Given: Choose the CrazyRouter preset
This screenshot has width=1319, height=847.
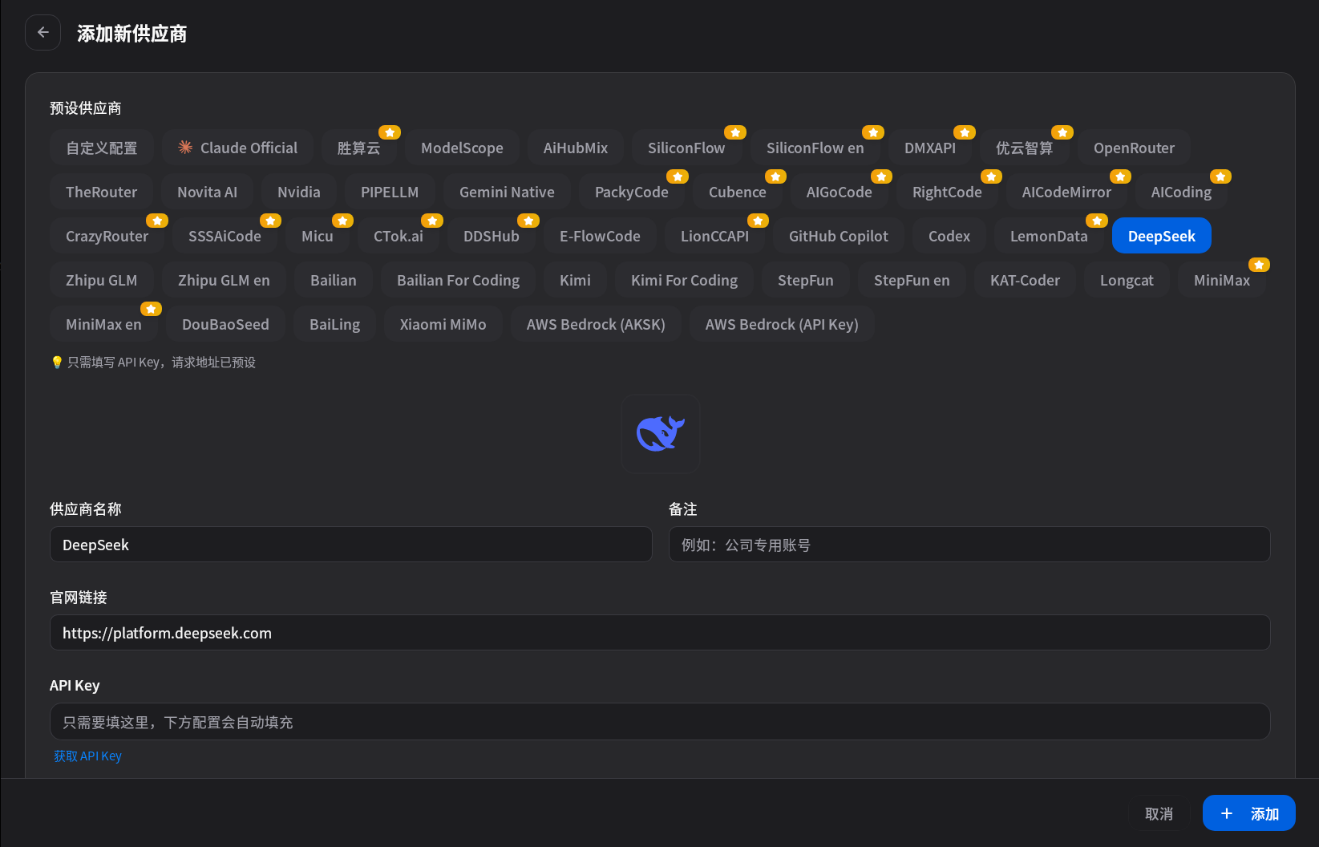Looking at the screenshot, I should click(107, 236).
